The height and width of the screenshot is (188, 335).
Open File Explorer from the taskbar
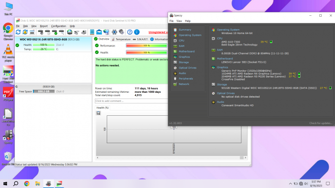pos(38,184)
